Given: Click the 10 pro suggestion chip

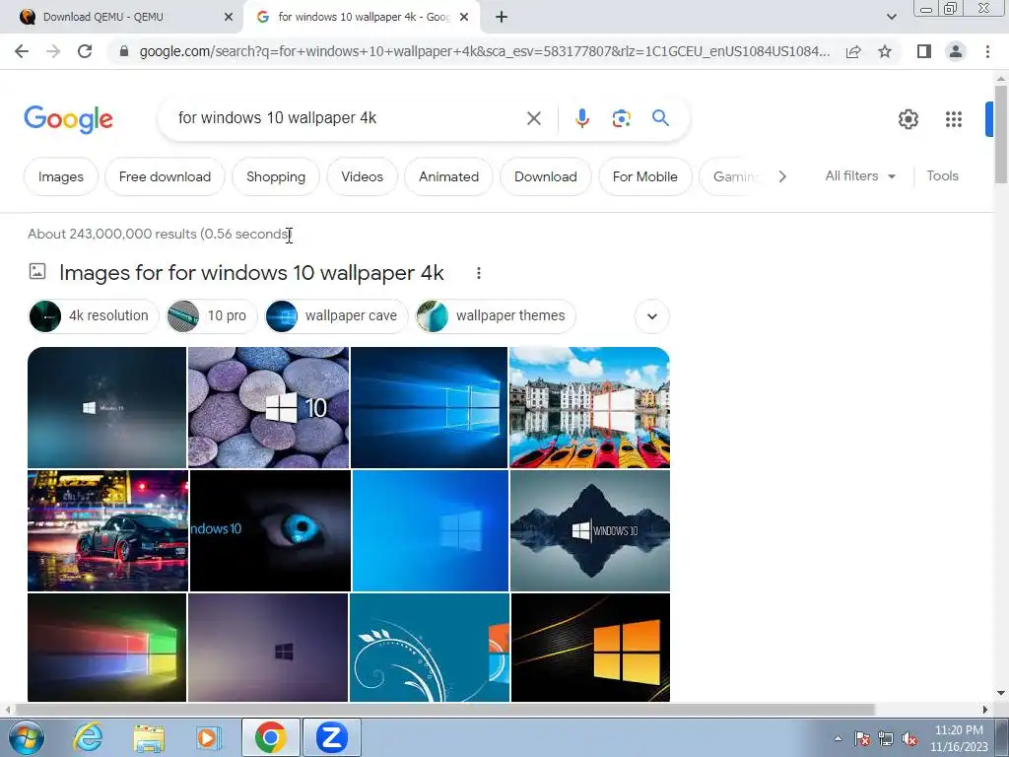Looking at the screenshot, I should click(x=212, y=316).
